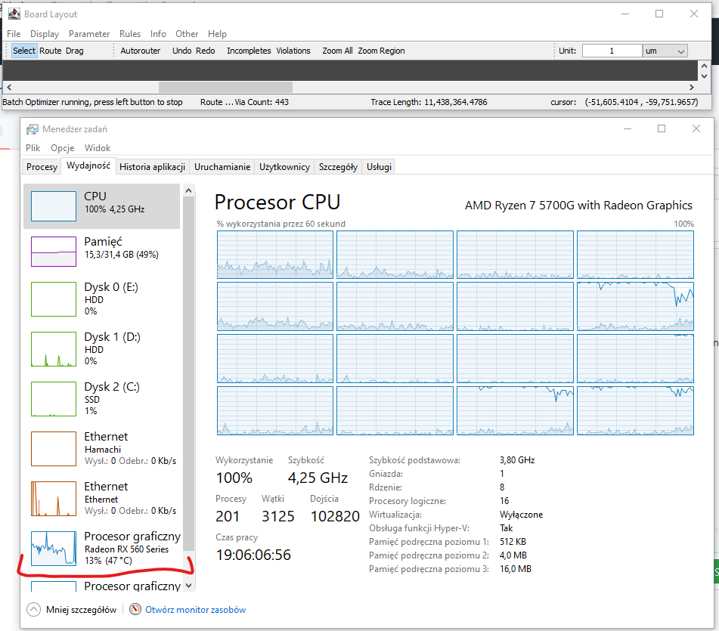Open Dysk 2 (C:) SSD entry
This screenshot has width=719, height=631.
[x=102, y=399]
